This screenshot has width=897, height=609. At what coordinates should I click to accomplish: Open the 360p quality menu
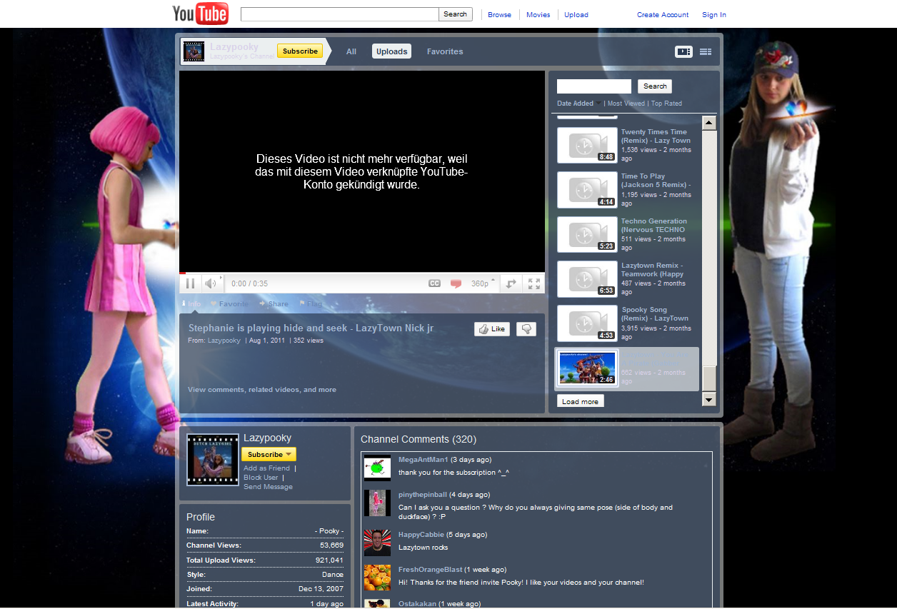point(481,283)
